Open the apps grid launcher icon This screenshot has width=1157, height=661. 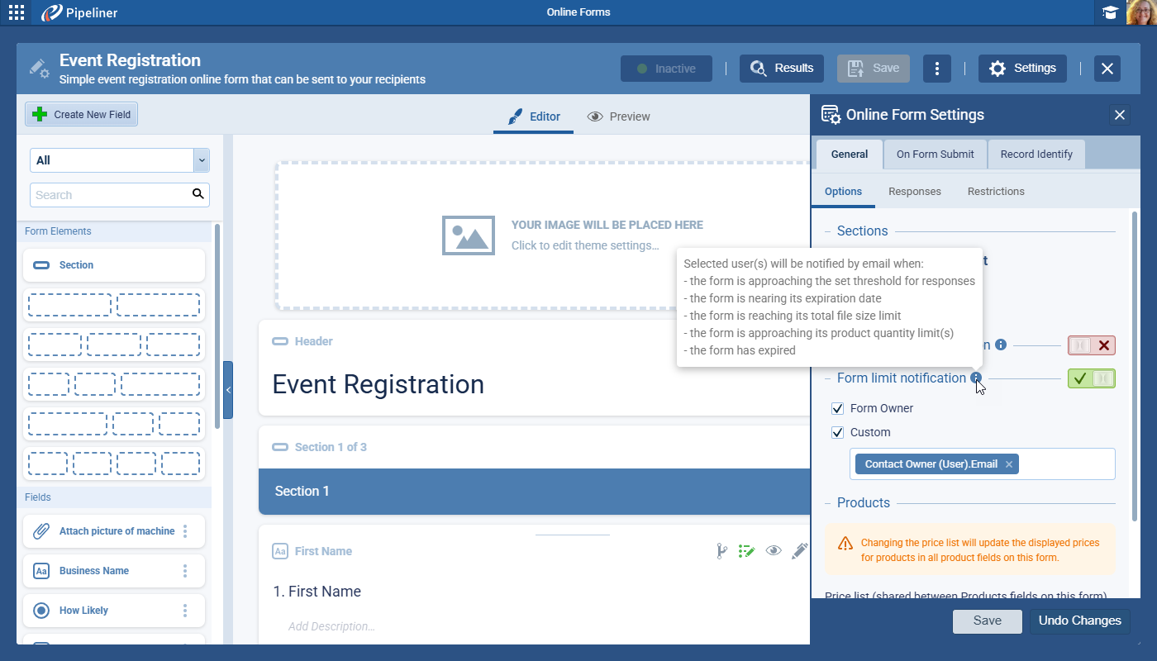(16, 12)
